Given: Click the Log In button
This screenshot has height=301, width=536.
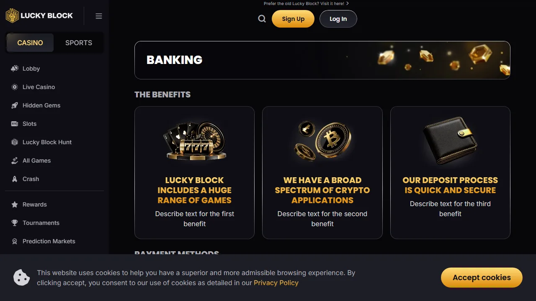Looking at the screenshot, I should coord(338,19).
